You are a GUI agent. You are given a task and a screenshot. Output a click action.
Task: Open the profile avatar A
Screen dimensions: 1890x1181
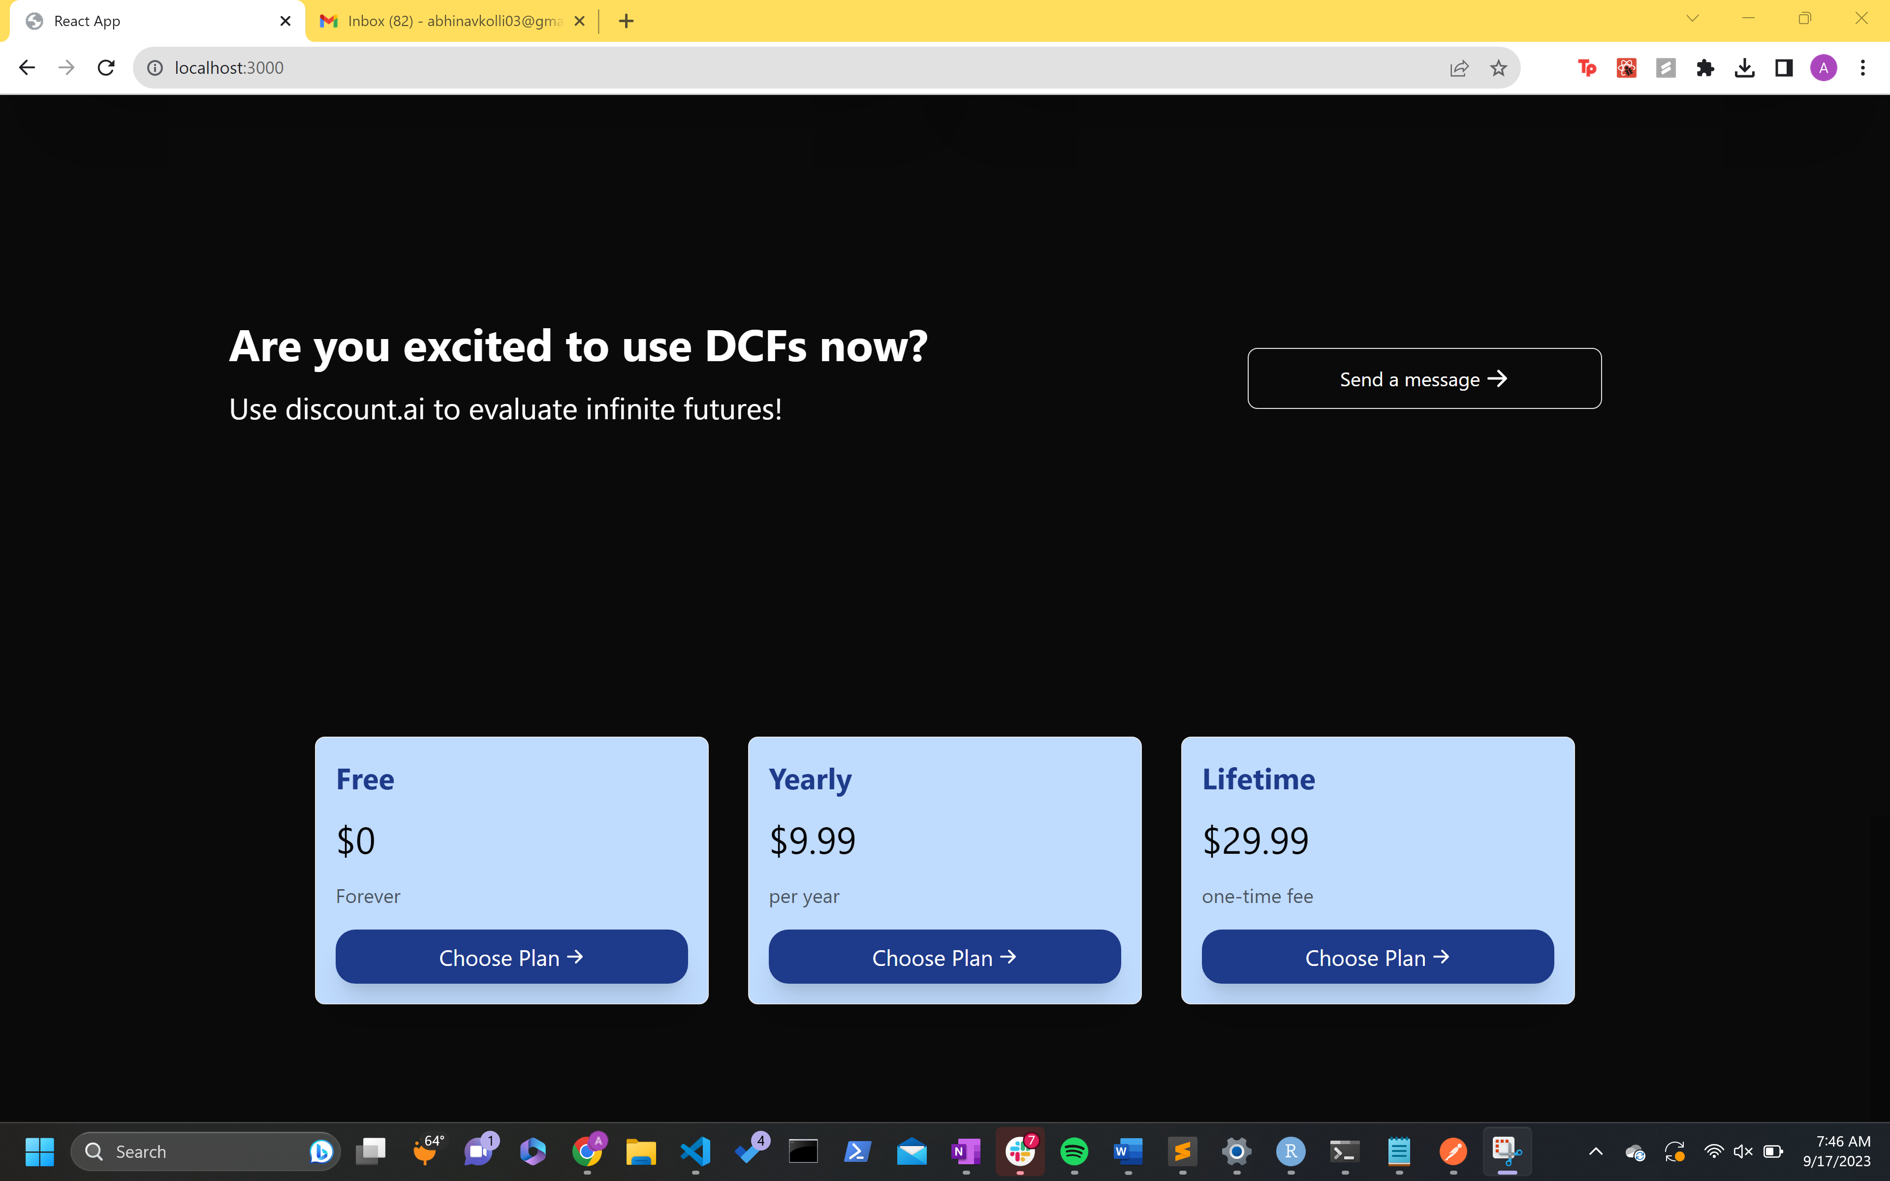[1823, 68]
